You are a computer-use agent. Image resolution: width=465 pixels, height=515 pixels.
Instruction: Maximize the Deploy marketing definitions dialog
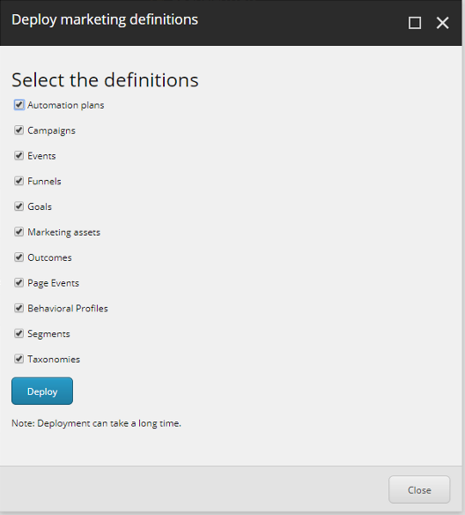(x=415, y=23)
